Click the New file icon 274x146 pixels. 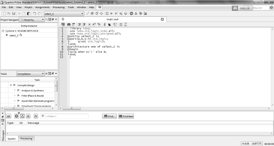click(4, 14)
